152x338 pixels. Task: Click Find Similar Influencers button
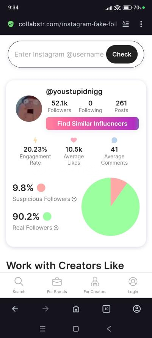[92, 124]
